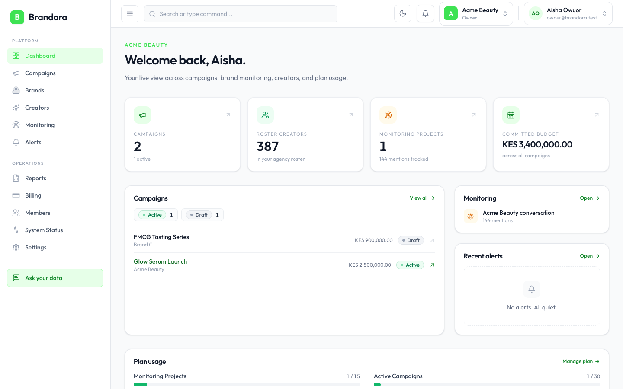This screenshot has height=389, width=623.
Task: Click the arrow on Roster Creators card
Action: (351, 115)
